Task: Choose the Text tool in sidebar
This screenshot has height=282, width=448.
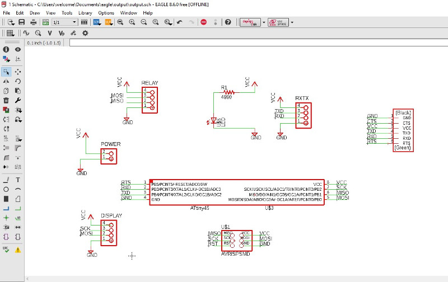Action: (x=18, y=180)
